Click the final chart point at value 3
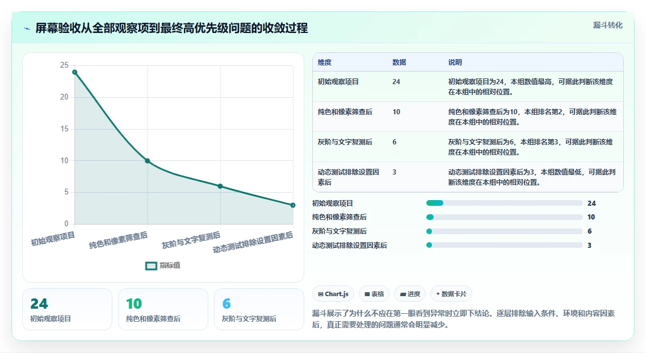 coord(293,205)
